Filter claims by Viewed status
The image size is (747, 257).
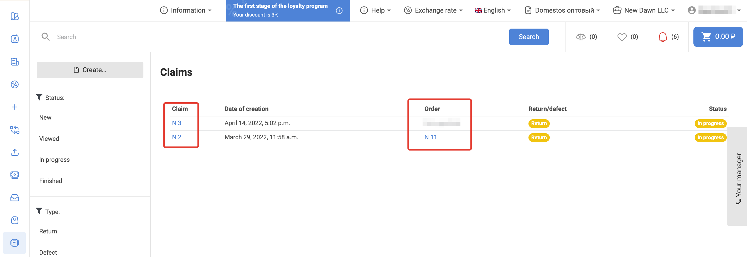(x=49, y=139)
